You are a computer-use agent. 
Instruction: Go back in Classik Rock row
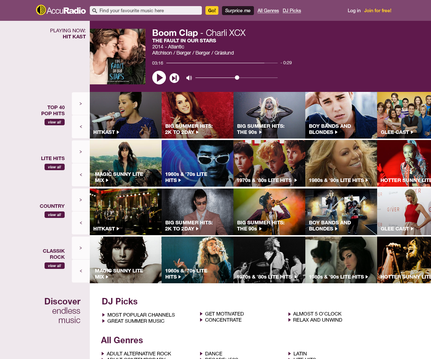81,271
